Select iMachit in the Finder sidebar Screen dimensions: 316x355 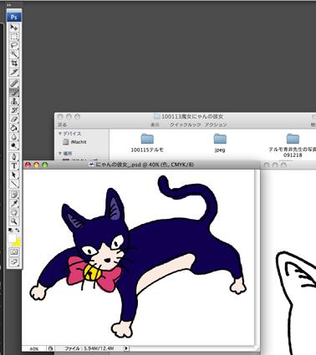75,142
